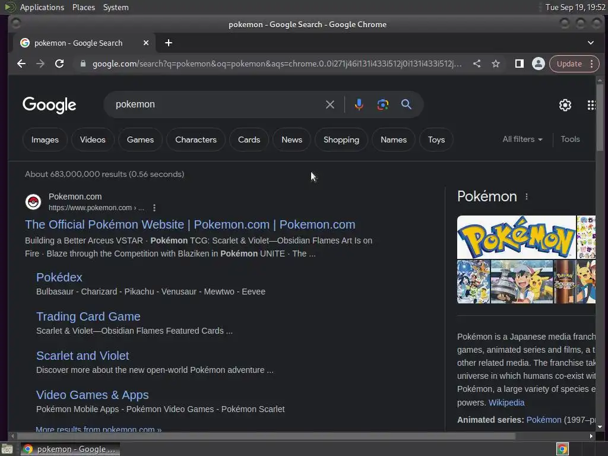The image size is (608, 456).
Task: Open the tab search dropdown arrow
Action: click(591, 43)
